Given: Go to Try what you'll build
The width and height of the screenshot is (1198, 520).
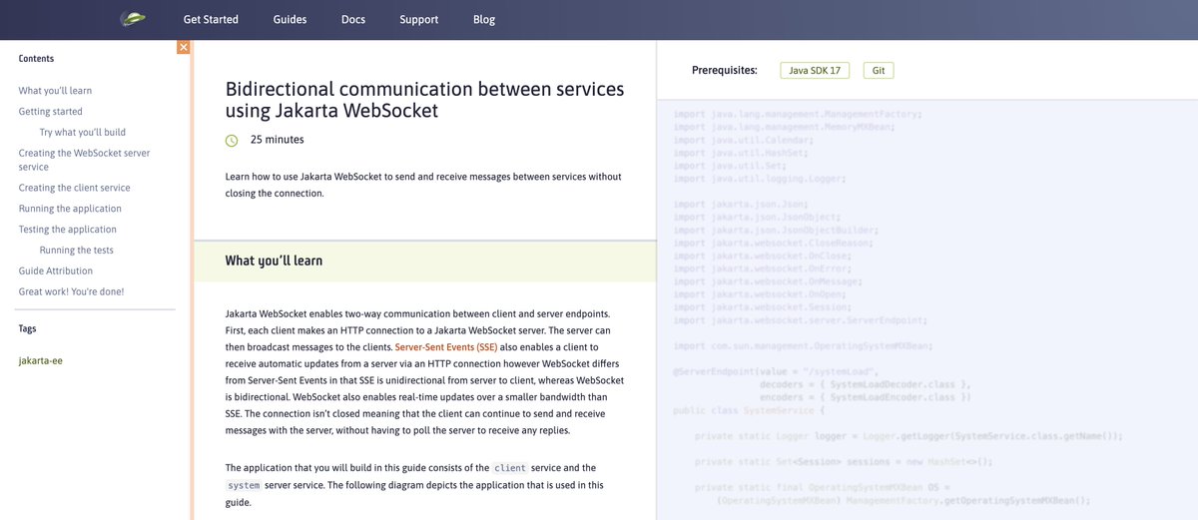Looking at the screenshot, I should click(83, 133).
